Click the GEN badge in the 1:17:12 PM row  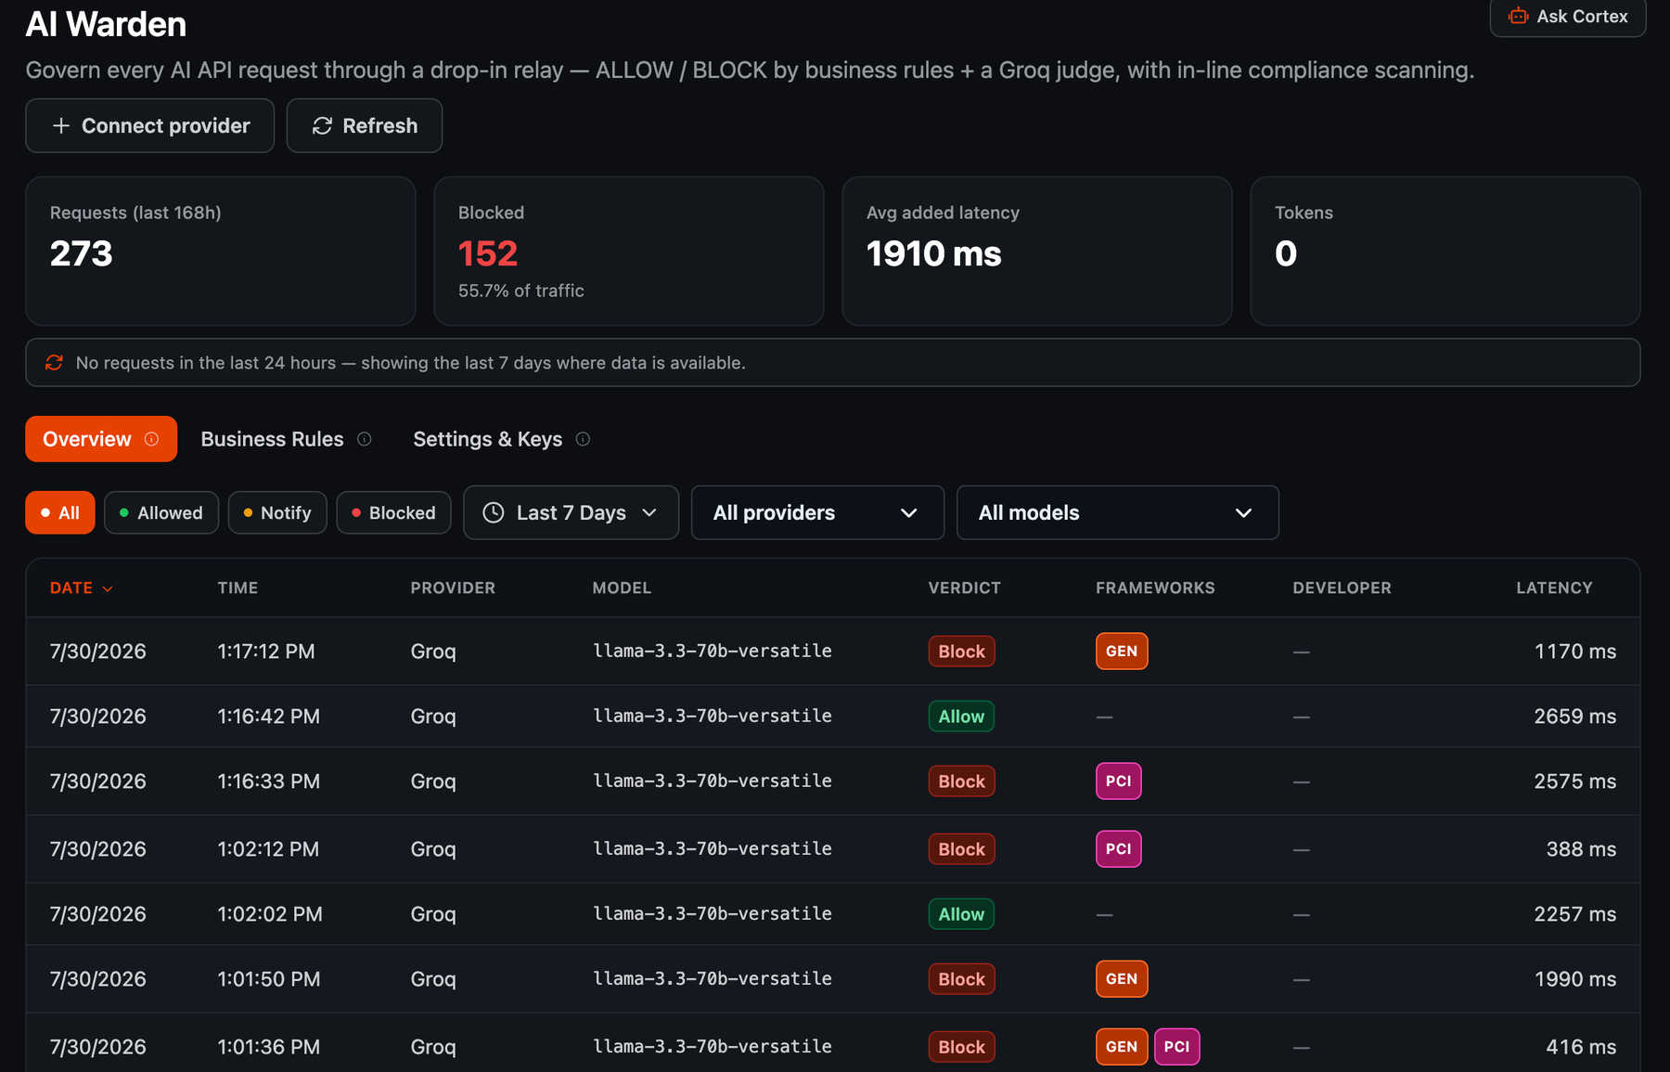[1122, 651]
